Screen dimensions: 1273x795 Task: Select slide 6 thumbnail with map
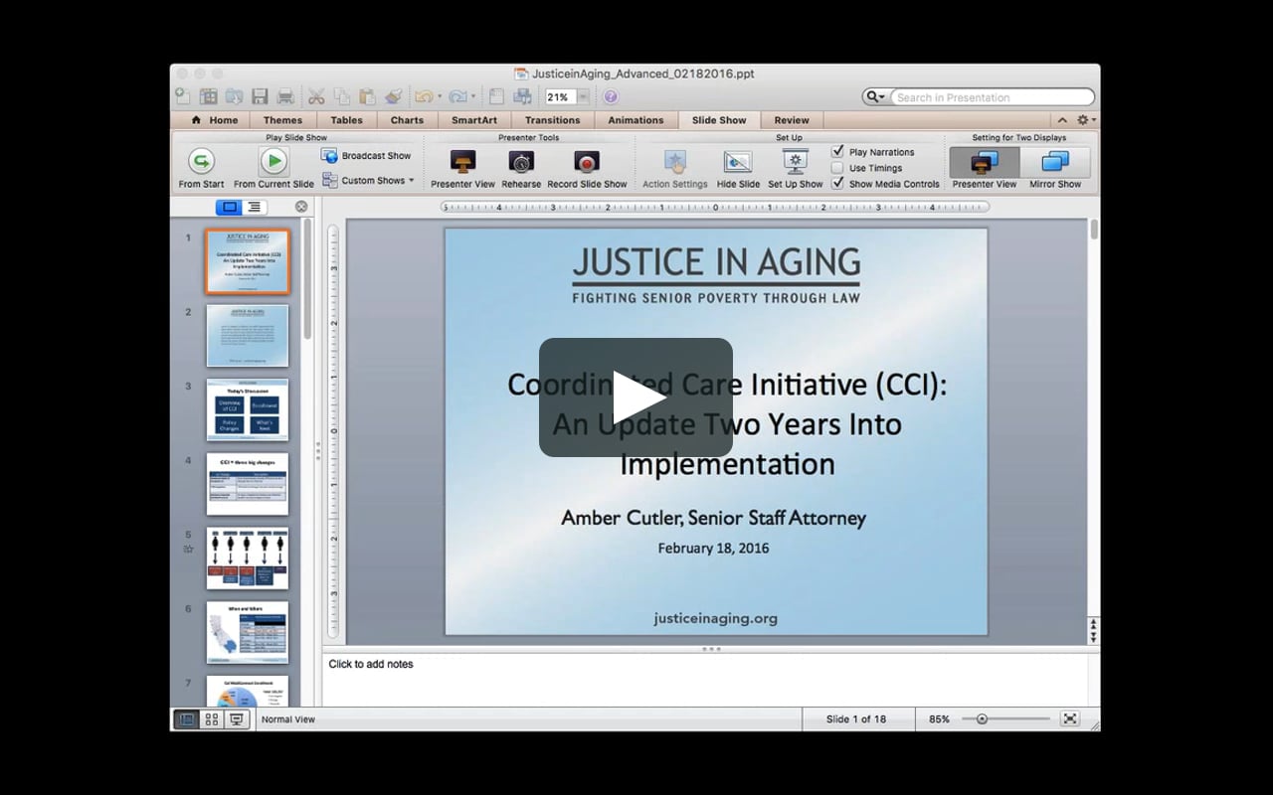pyautogui.click(x=248, y=633)
